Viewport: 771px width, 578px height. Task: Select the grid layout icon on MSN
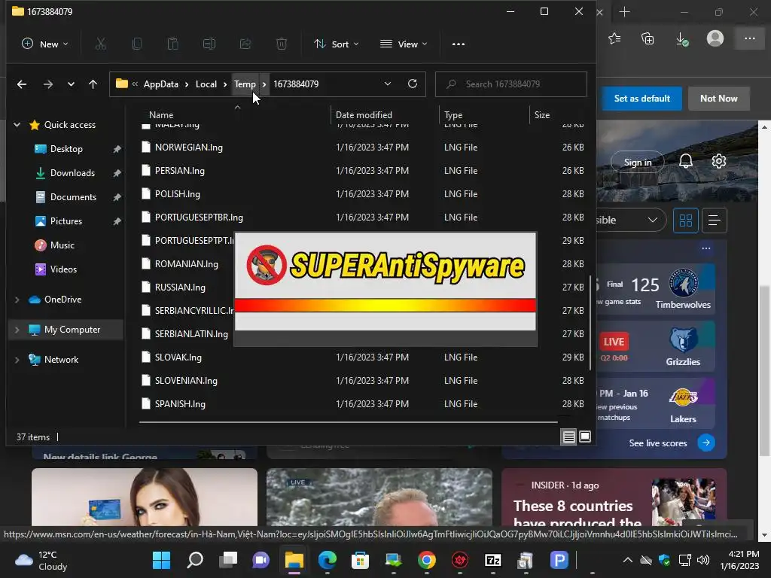tap(685, 221)
